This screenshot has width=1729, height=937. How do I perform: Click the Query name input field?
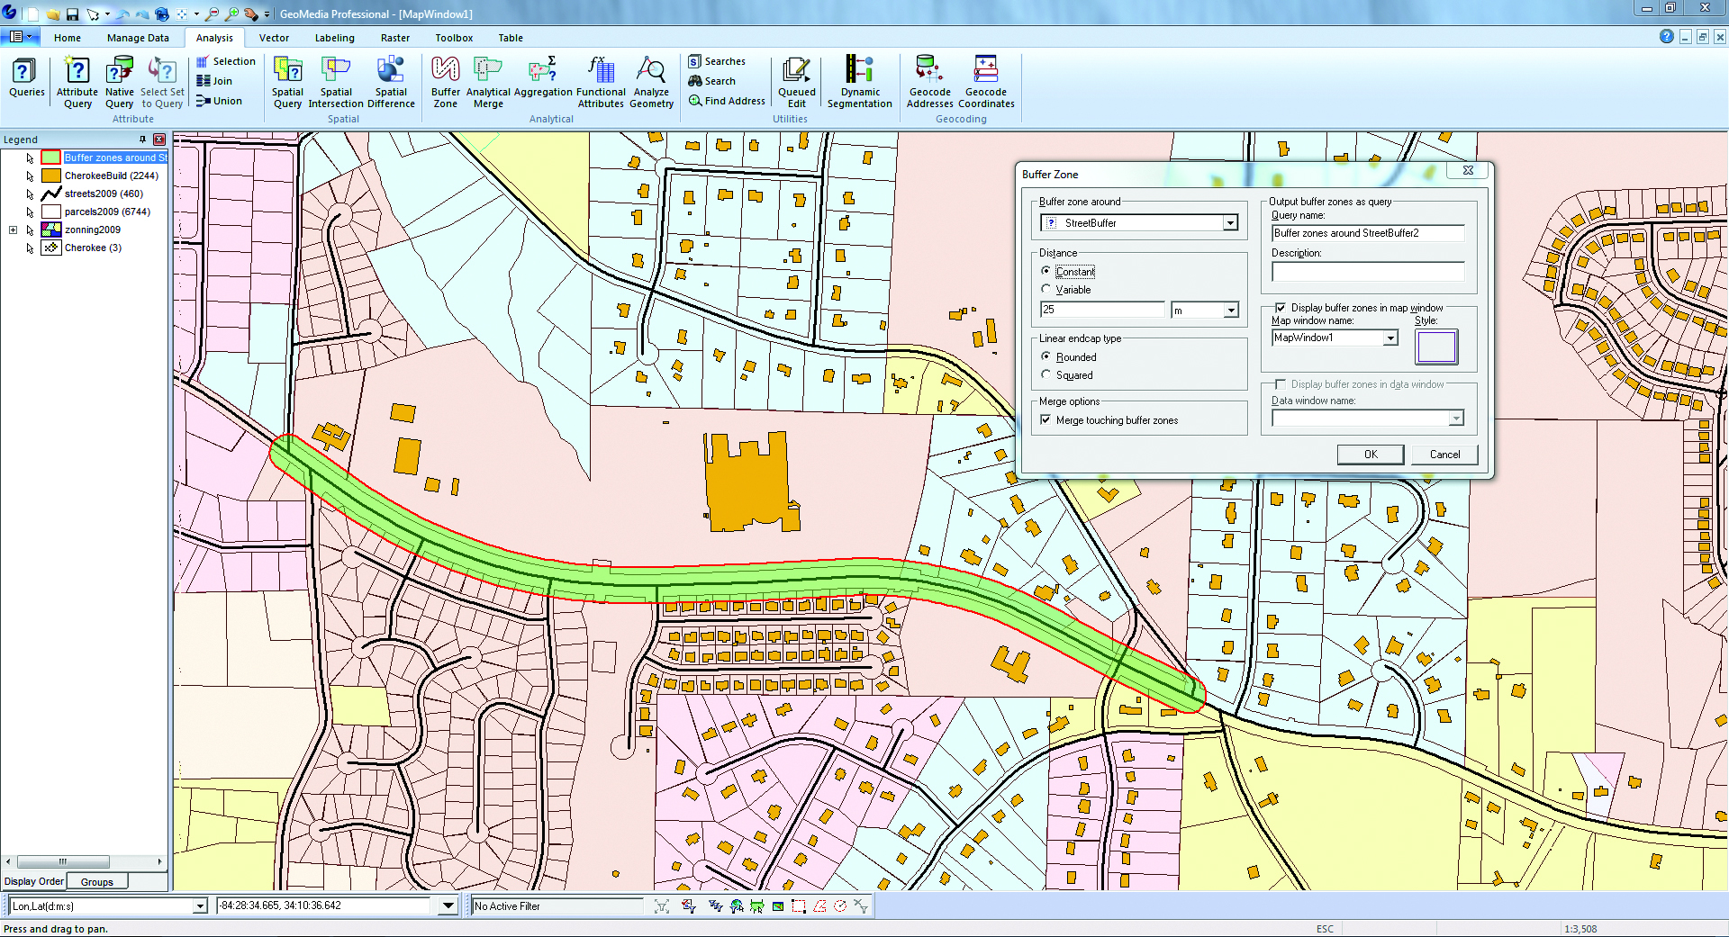click(x=1368, y=233)
